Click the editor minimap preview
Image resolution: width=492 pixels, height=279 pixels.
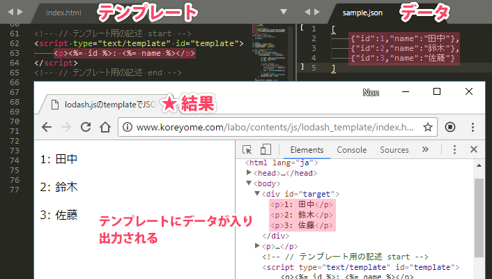[x=269, y=52]
